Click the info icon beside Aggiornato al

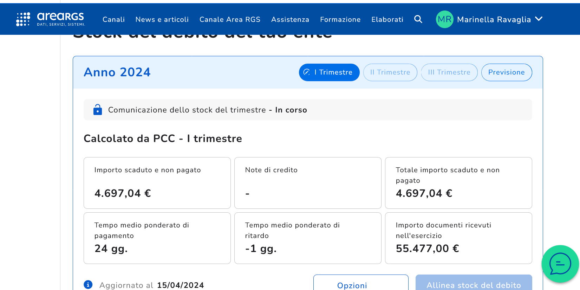pos(88,285)
